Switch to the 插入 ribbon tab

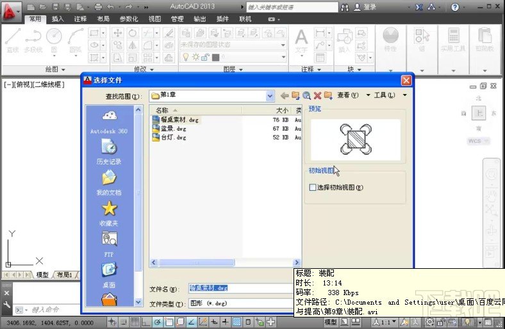58,19
